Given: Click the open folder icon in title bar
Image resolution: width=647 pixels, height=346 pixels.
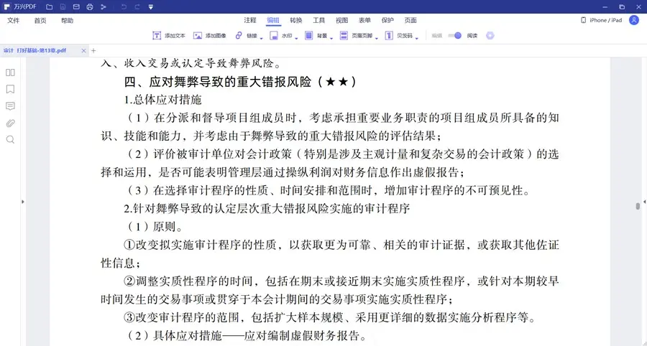Looking at the screenshot, I should point(49,6).
